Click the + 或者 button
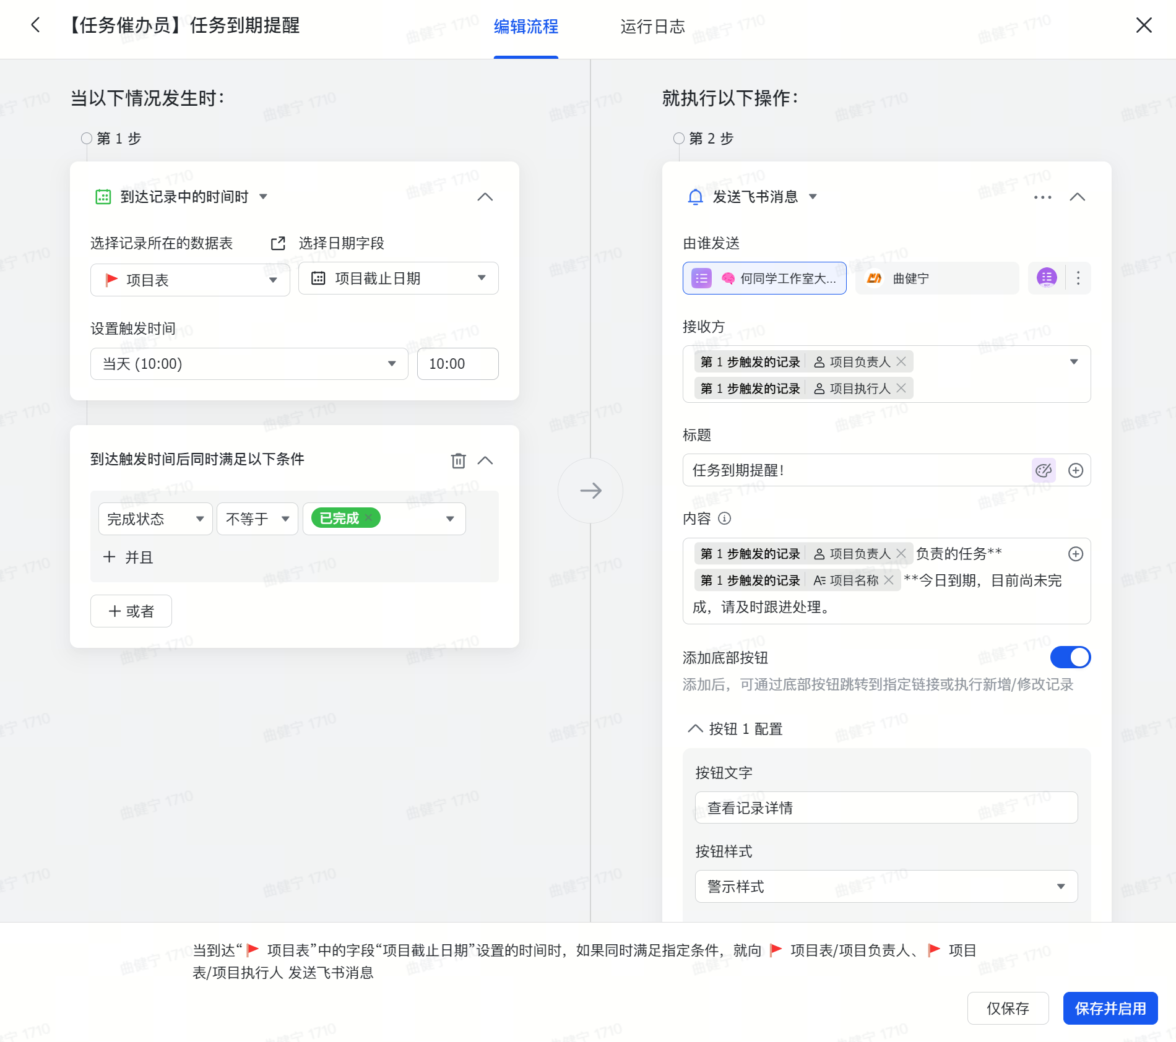Viewport: 1176px width, 1042px height. tap(131, 611)
